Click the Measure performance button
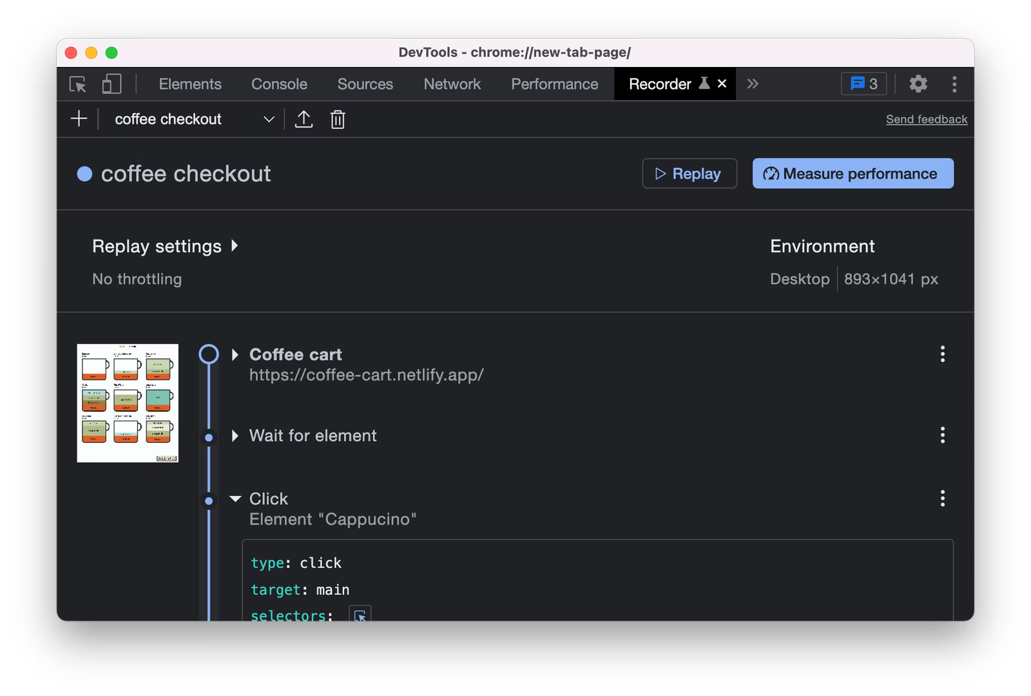The image size is (1031, 696). tap(853, 173)
